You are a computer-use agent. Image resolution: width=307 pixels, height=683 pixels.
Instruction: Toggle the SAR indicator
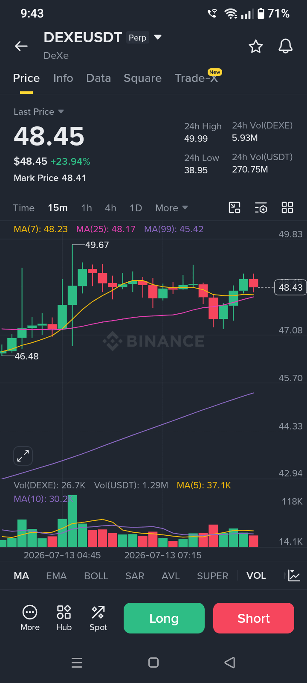(x=135, y=576)
